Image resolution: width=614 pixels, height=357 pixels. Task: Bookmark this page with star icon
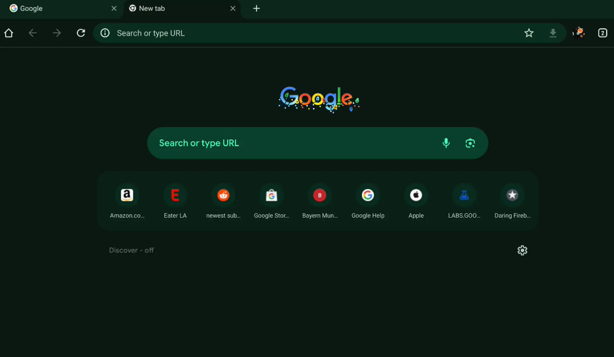[529, 33]
